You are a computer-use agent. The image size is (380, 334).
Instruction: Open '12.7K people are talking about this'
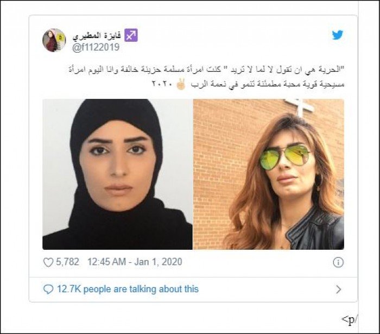point(128,289)
